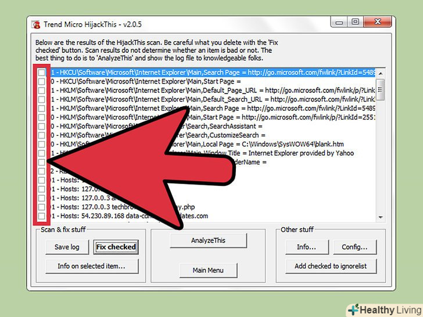Screen dimensions: 423x317
Task: Maximize the HijackThis window
Action: 355,22
